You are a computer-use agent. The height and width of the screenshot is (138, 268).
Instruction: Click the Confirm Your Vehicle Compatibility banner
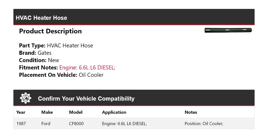tap(86, 98)
